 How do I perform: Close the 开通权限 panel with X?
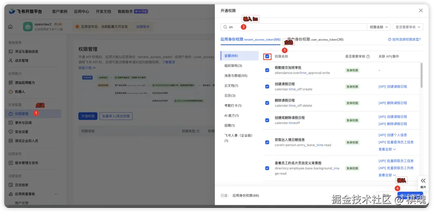click(x=421, y=10)
